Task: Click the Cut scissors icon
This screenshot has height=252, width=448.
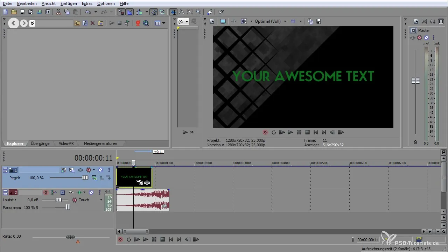Action: pyautogui.click(x=58, y=12)
